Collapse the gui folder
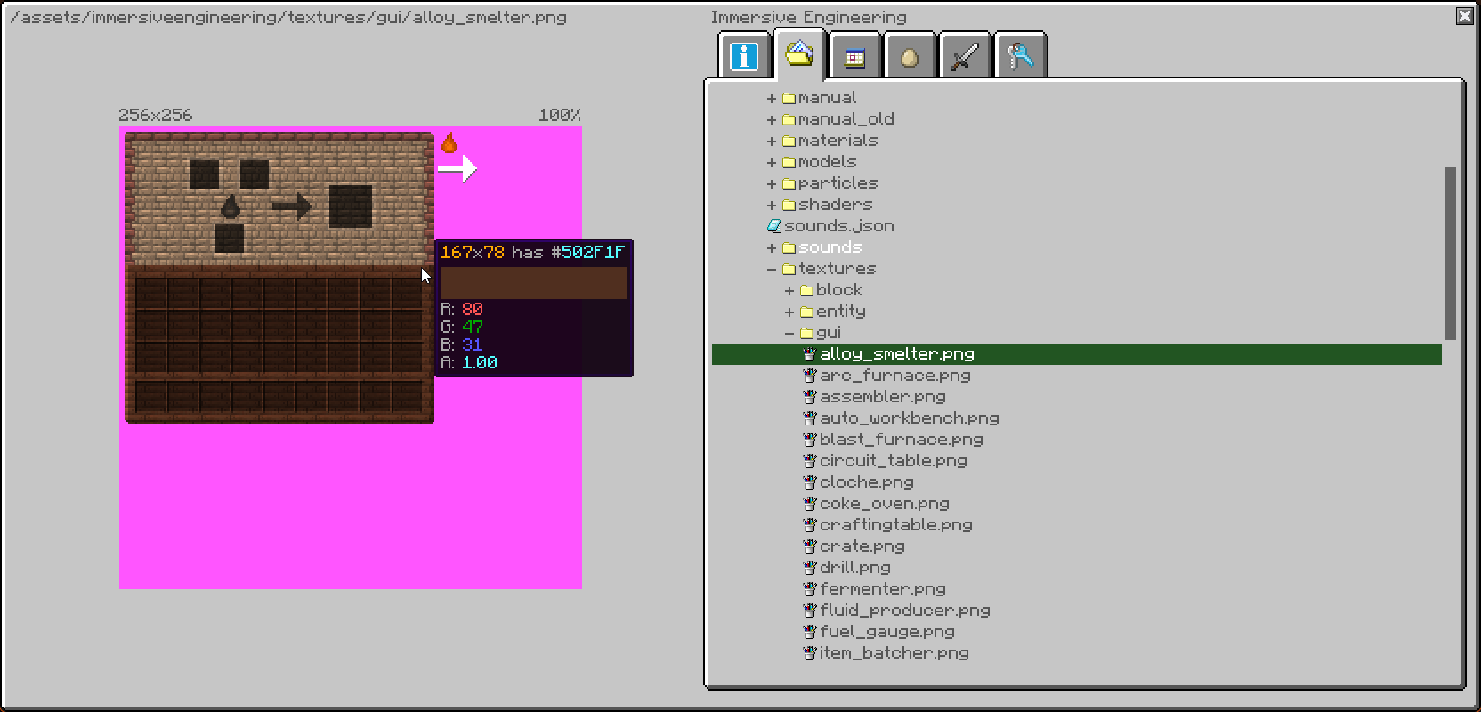This screenshot has width=1481, height=712. tap(789, 333)
